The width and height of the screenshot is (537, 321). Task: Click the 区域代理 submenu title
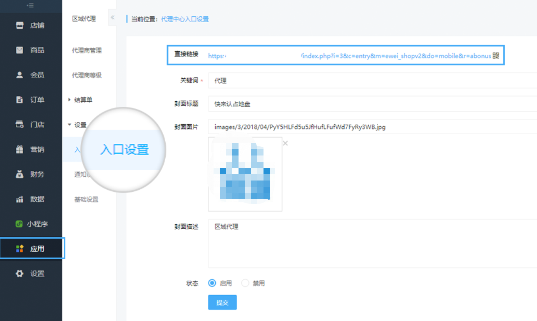pos(84,19)
